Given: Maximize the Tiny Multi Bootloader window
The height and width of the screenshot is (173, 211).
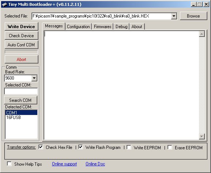Looking at the screenshot, I should pos(200,4).
